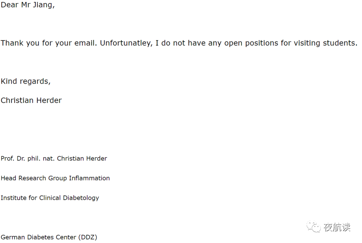
Task: Click the "(DDZ)" abbreviation
Action: pyautogui.click(x=88, y=237)
